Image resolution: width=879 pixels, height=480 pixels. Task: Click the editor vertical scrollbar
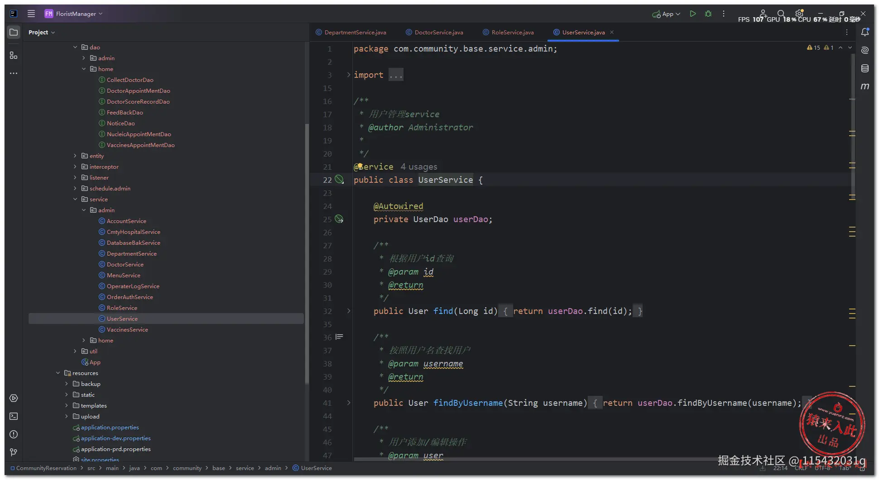(853, 127)
